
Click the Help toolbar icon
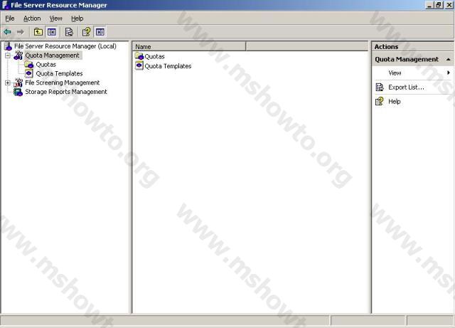coord(86,32)
